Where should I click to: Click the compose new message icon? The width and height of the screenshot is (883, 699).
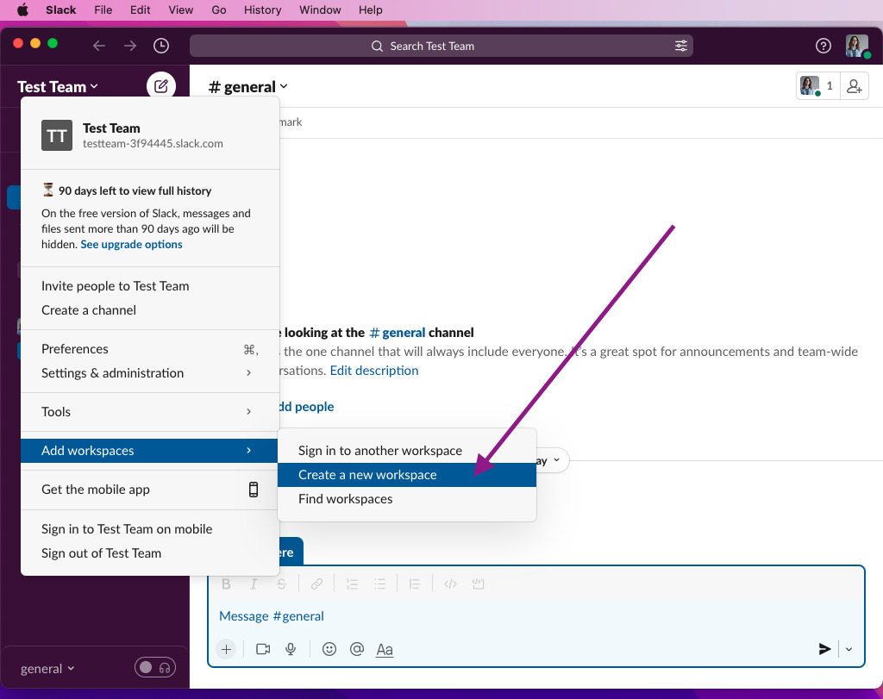pyautogui.click(x=161, y=86)
